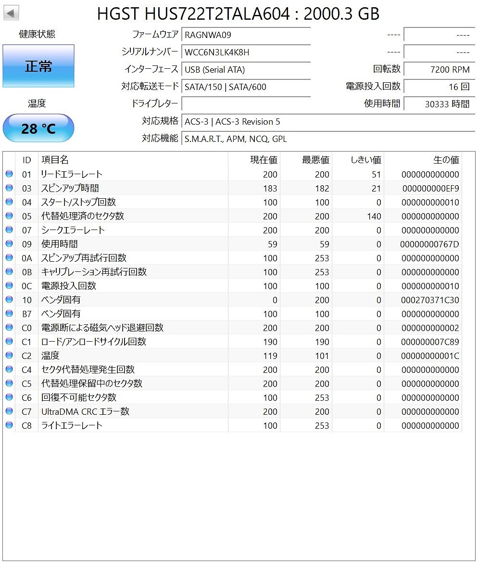Click the health lamp next to 温度 row C2
Screen dimensions: 478x562
click(9, 356)
